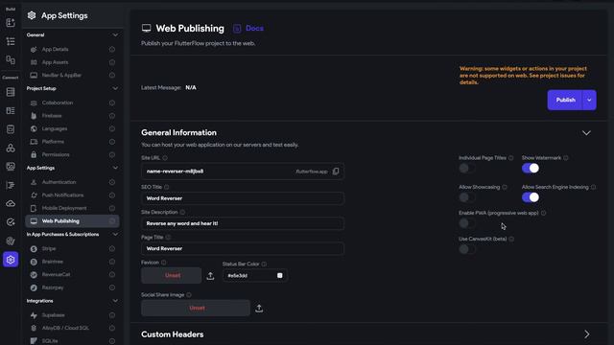Click the info icon next to Site URL
The height and width of the screenshot is (345, 614).
[165, 158]
